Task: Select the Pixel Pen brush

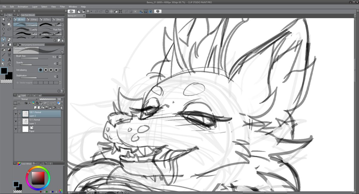Action: (50, 30)
